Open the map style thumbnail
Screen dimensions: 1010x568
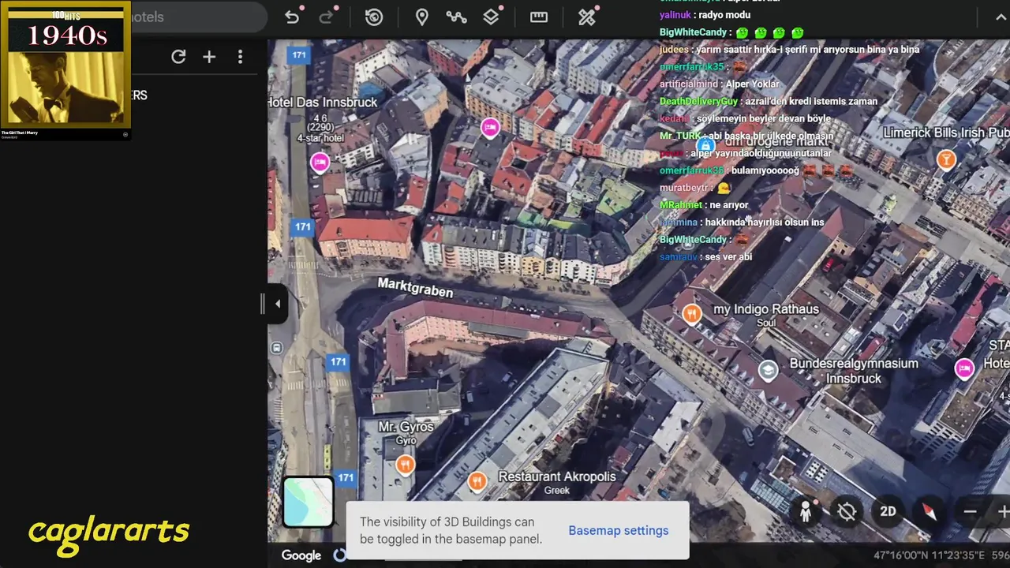point(308,502)
